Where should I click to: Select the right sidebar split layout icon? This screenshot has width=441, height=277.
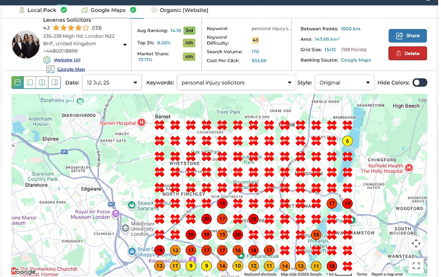pos(55,83)
